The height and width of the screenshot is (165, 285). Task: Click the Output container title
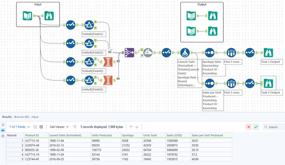point(202,4)
